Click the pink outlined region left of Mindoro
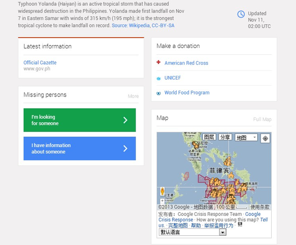Screen dimensions: 296x245 pyautogui.click(x=186, y=176)
